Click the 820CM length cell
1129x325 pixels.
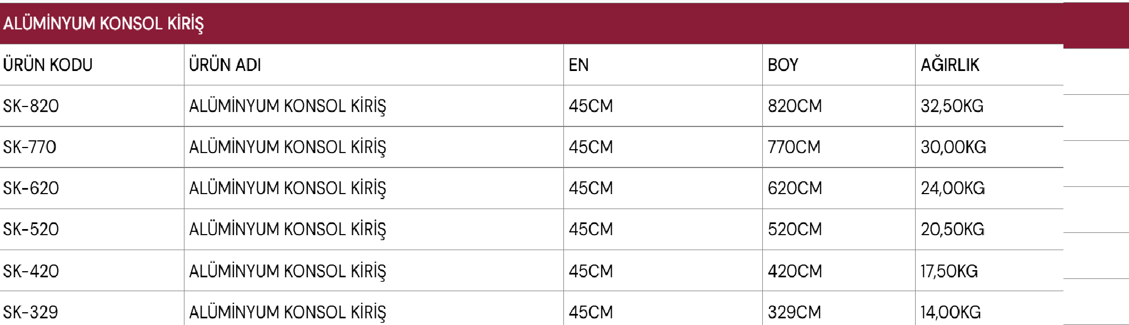(795, 106)
